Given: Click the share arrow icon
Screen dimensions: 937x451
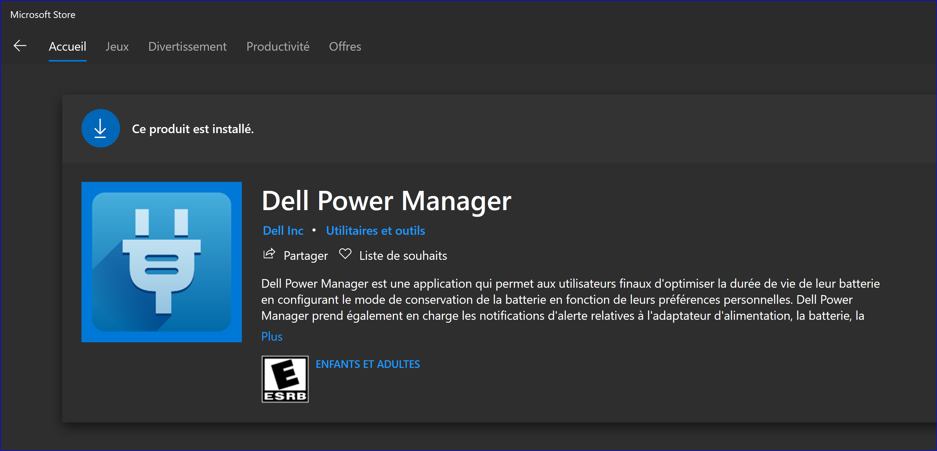Looking at the screenshot, I should pyautogui.click(x=269, y=254).
